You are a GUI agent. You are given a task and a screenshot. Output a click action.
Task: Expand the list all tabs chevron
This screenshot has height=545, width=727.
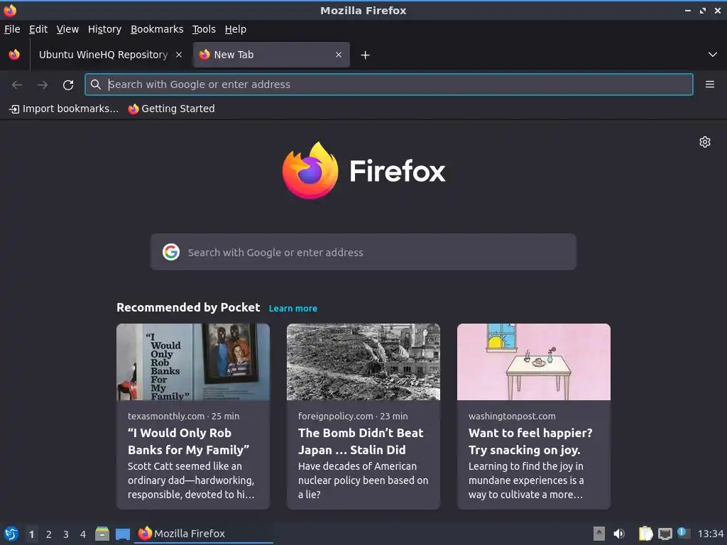coord(713,55)
